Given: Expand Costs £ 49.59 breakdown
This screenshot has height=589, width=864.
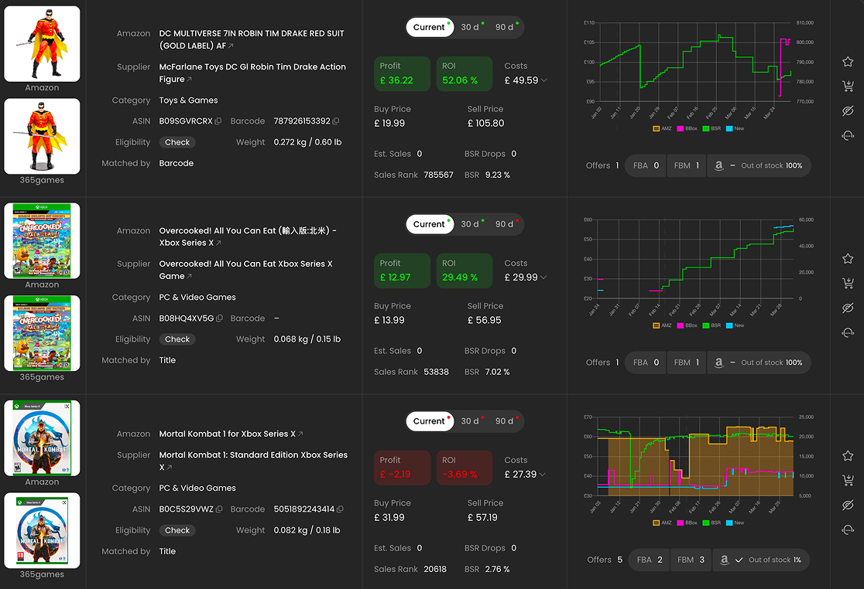Looking at the screenshot, I should click(x=543, y=80).
